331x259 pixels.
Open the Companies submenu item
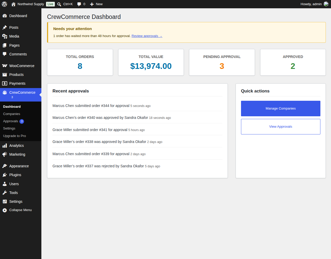click(11, 114)
